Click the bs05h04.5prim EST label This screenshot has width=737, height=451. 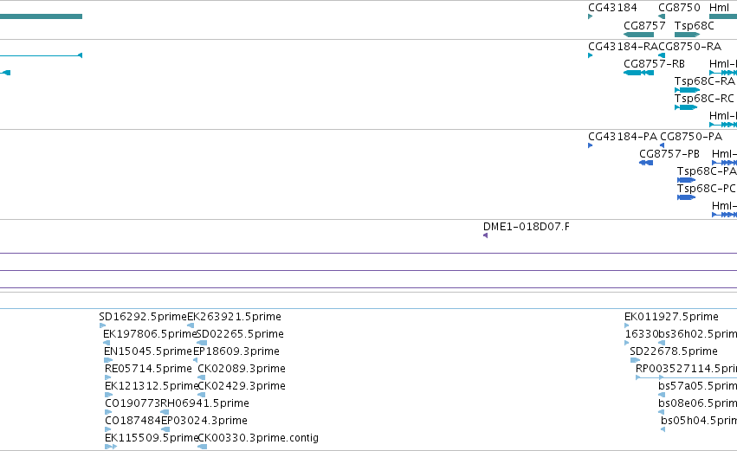coord(699,421)
